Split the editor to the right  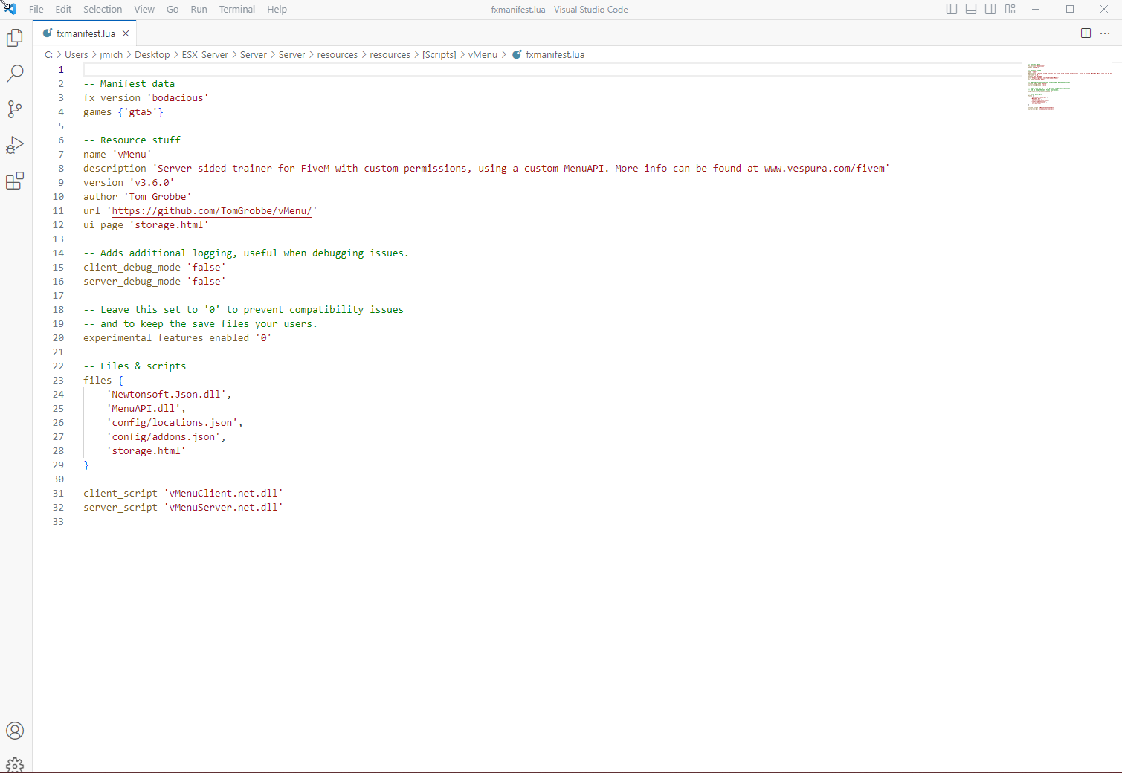coord(1086,33)
